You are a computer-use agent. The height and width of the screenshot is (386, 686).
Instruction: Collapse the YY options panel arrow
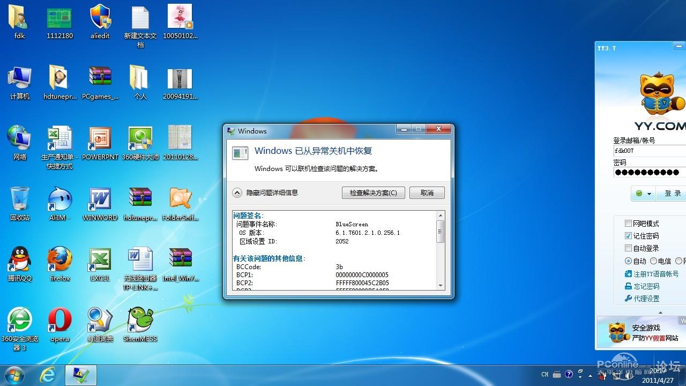click(660, 313)
